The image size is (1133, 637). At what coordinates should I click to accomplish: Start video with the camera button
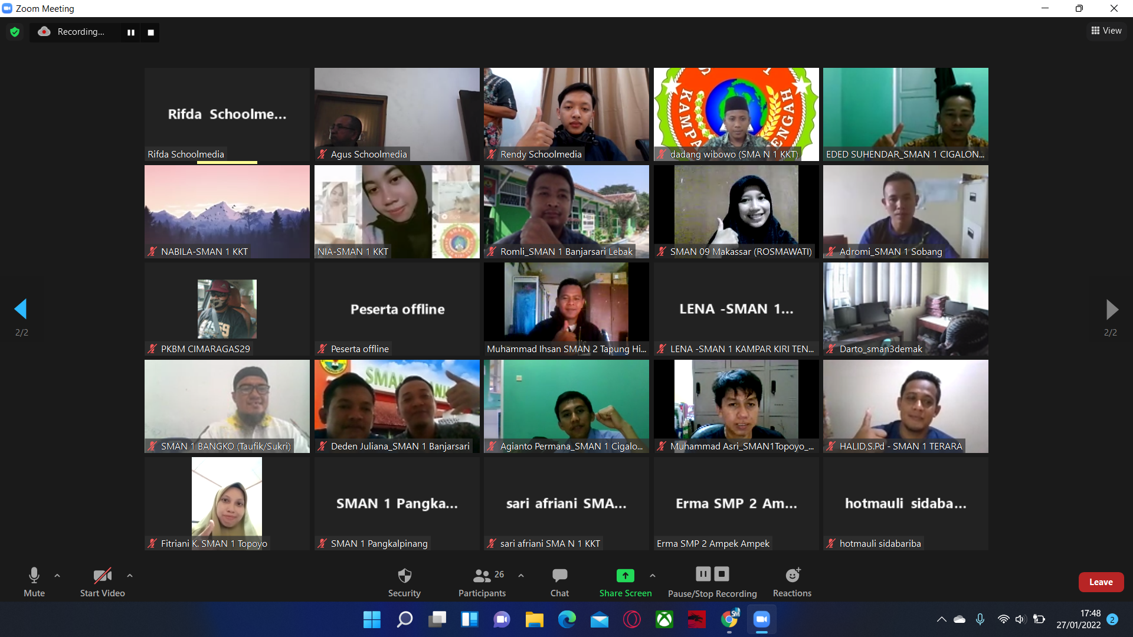[102, 582]
